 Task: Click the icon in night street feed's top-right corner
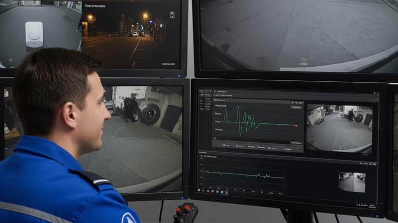pyautogui.click(x=172, y=15)
